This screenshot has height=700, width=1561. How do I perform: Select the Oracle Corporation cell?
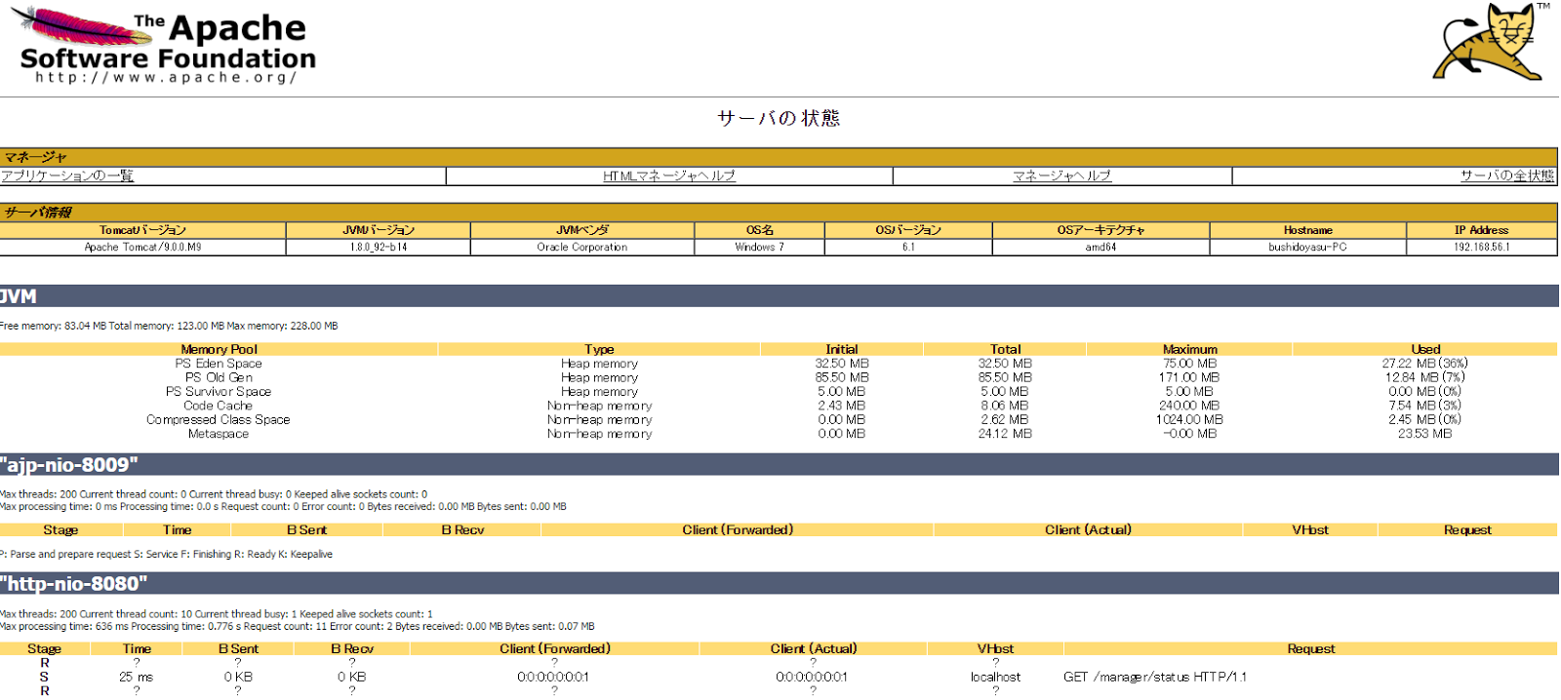point(582,248)
